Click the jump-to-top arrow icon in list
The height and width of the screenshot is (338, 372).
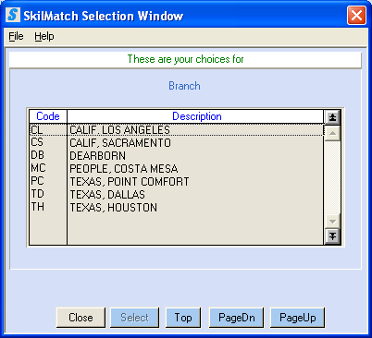pyautogui.click(x=332, y=117)
